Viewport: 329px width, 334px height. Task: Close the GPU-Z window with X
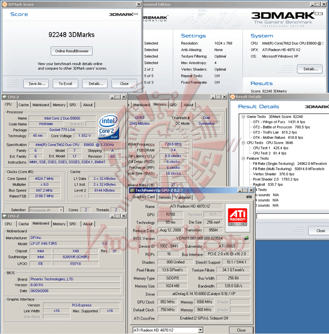tap(252, 190)
